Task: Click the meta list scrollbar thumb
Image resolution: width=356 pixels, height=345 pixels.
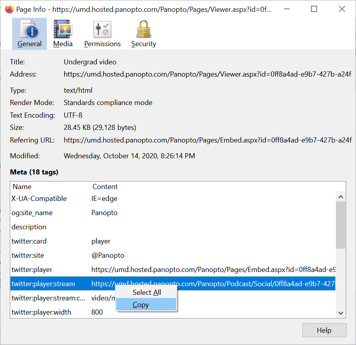Action: [x=341, y=225]
